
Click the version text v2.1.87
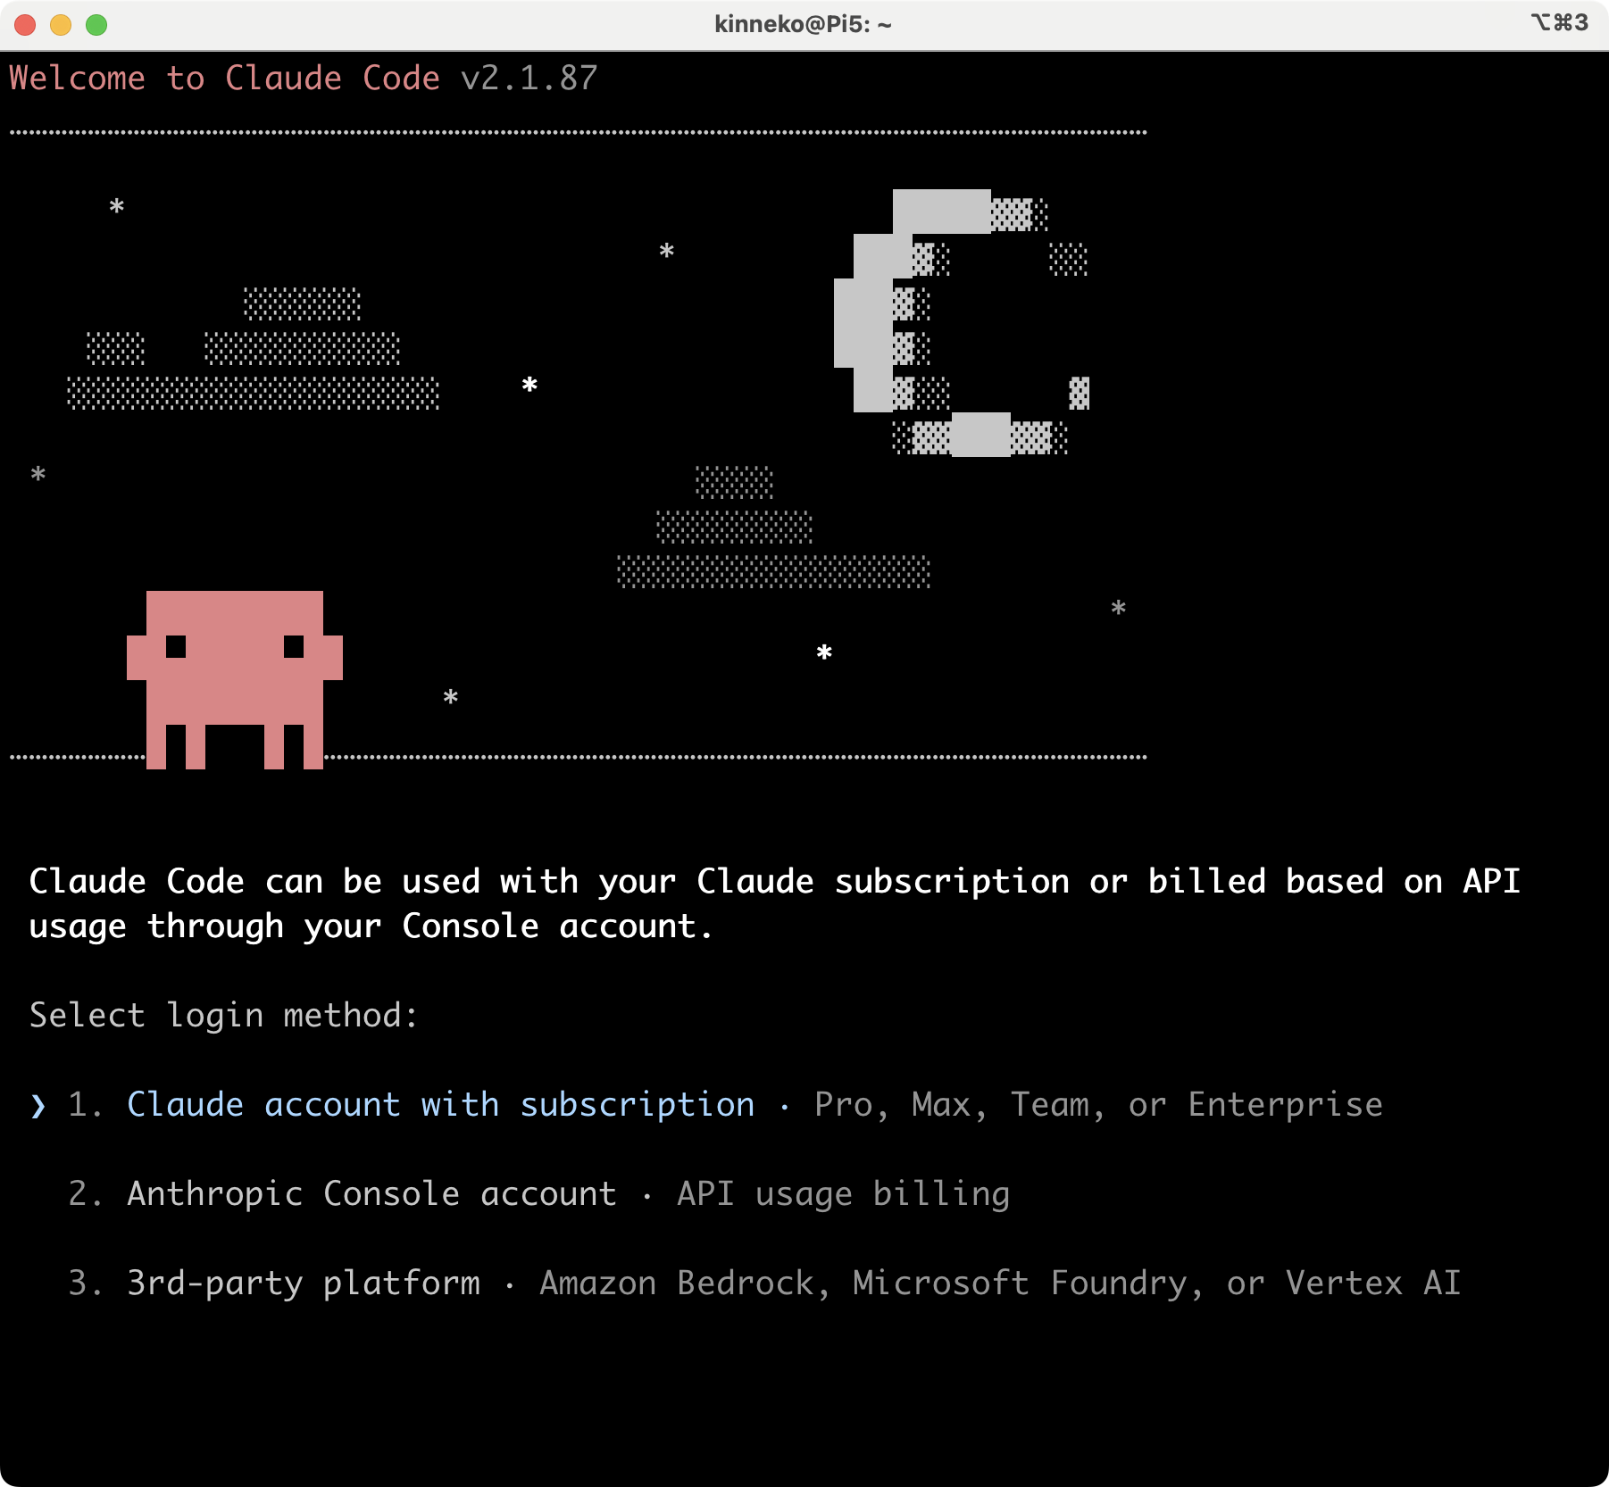529,79
